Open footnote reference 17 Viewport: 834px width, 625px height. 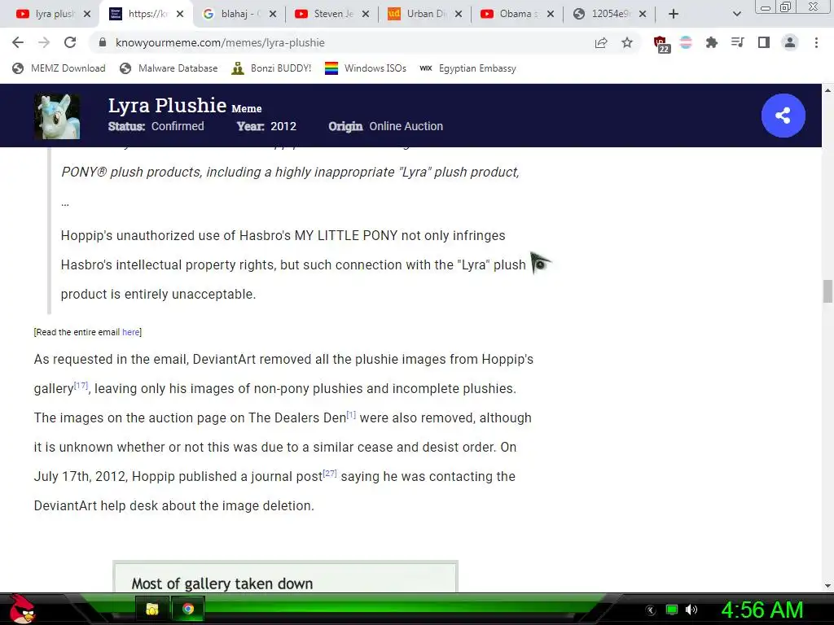81,385
